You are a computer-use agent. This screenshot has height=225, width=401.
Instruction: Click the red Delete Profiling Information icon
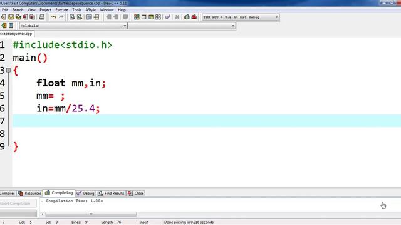(194, 17)
